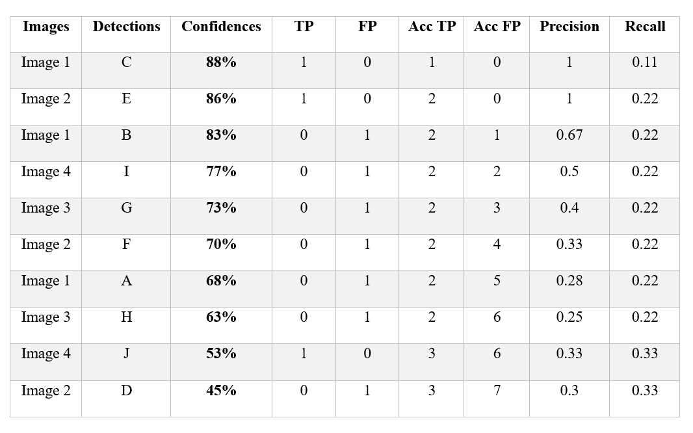Viewport: 693px width, 433px height.
Task: Select detection cell labeled B
Action: 126,135
